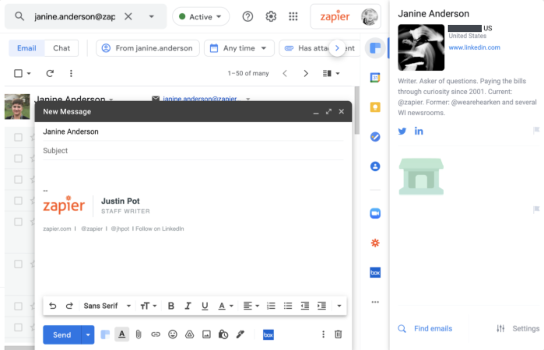This screenshot has height=350, width=544.
Task: Insert files using Google Drive
Action: [190, 334]
